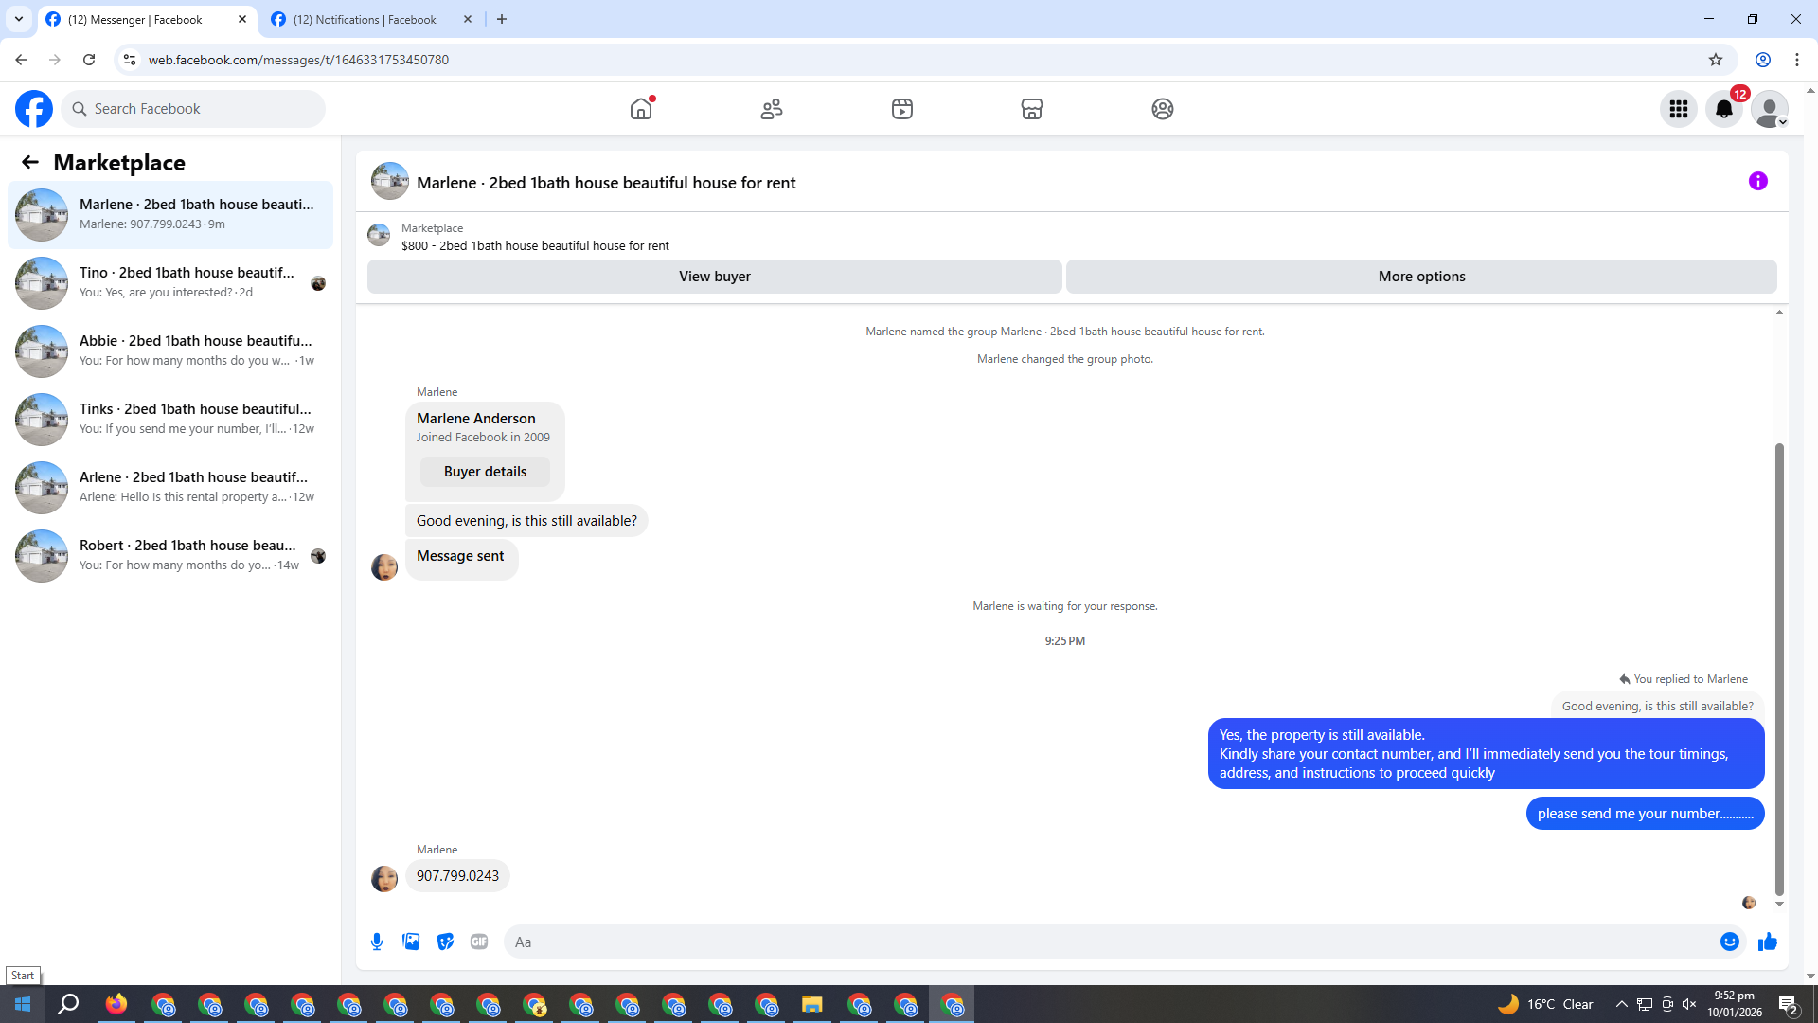1818x1023 pixels.
Task: Toggle the conversation information panel
Action: 1757,181
